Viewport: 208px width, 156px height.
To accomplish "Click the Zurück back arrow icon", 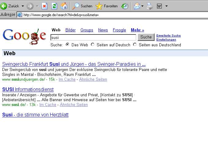I will click(x=4, y=6).
